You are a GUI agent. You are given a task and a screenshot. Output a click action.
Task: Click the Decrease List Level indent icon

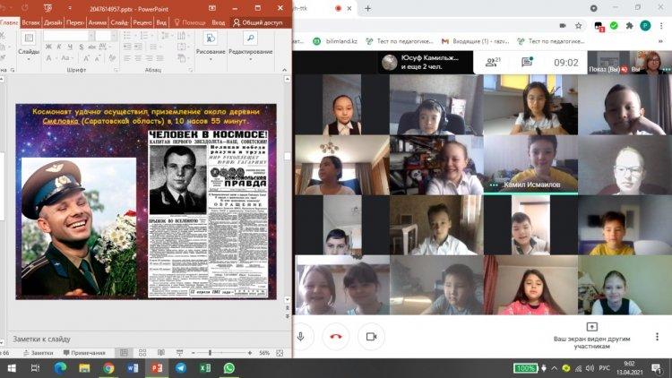tap(128, 47)
